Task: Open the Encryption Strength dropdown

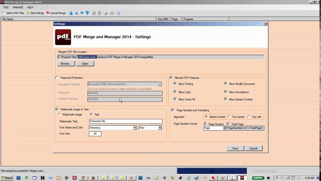Action: pos(160,84)
